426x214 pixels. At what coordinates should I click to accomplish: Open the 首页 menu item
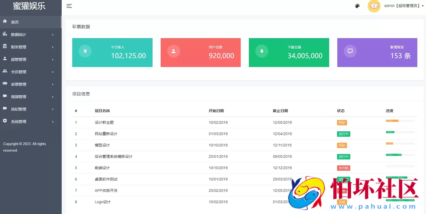(31, 22)
